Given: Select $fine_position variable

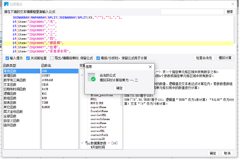Looking at the screenshot, I should click(x=102, y=95).
